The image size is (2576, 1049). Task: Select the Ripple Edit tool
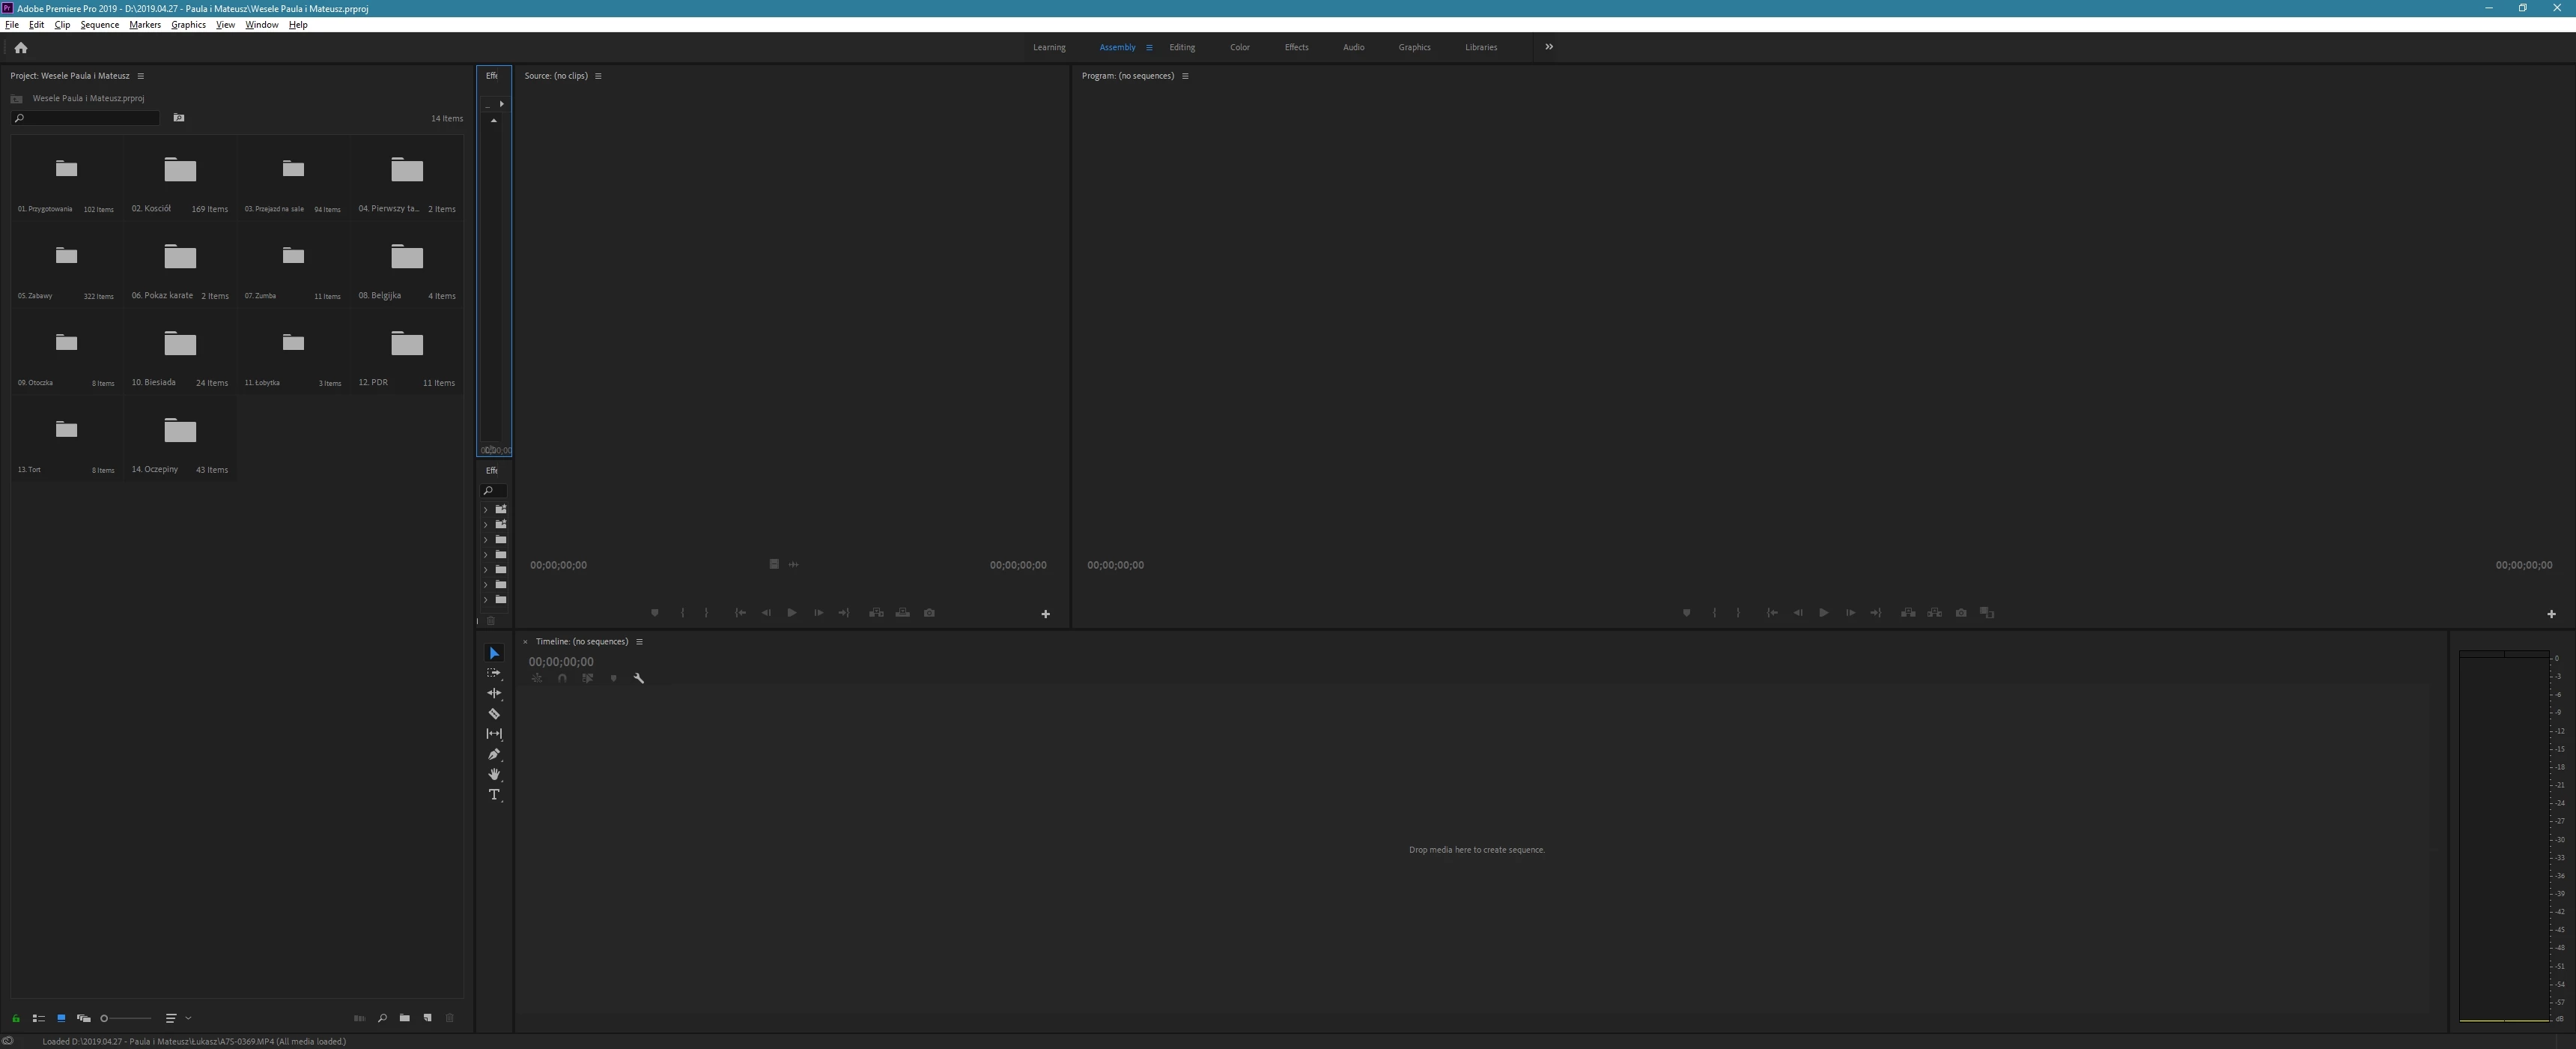[x=494, y=692]
